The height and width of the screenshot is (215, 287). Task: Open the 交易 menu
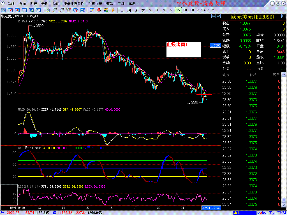(110, 3)
